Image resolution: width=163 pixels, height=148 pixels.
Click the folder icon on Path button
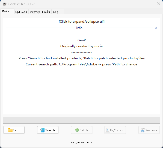pyautogui.click(x=10, y=130)
